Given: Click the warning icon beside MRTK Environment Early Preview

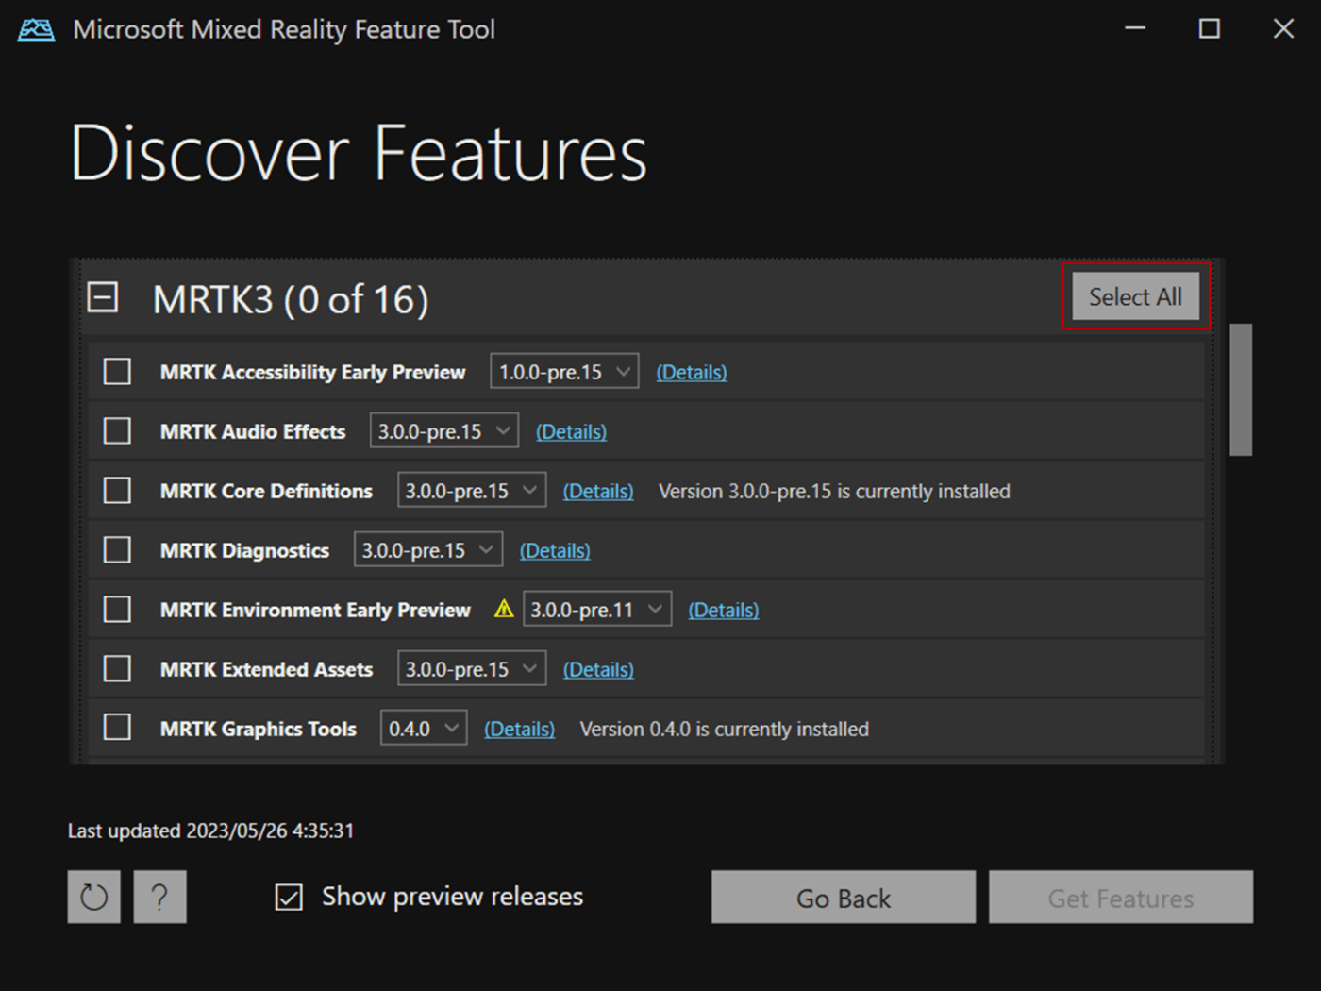Looking at the screenshot, I should click(504, 609).
